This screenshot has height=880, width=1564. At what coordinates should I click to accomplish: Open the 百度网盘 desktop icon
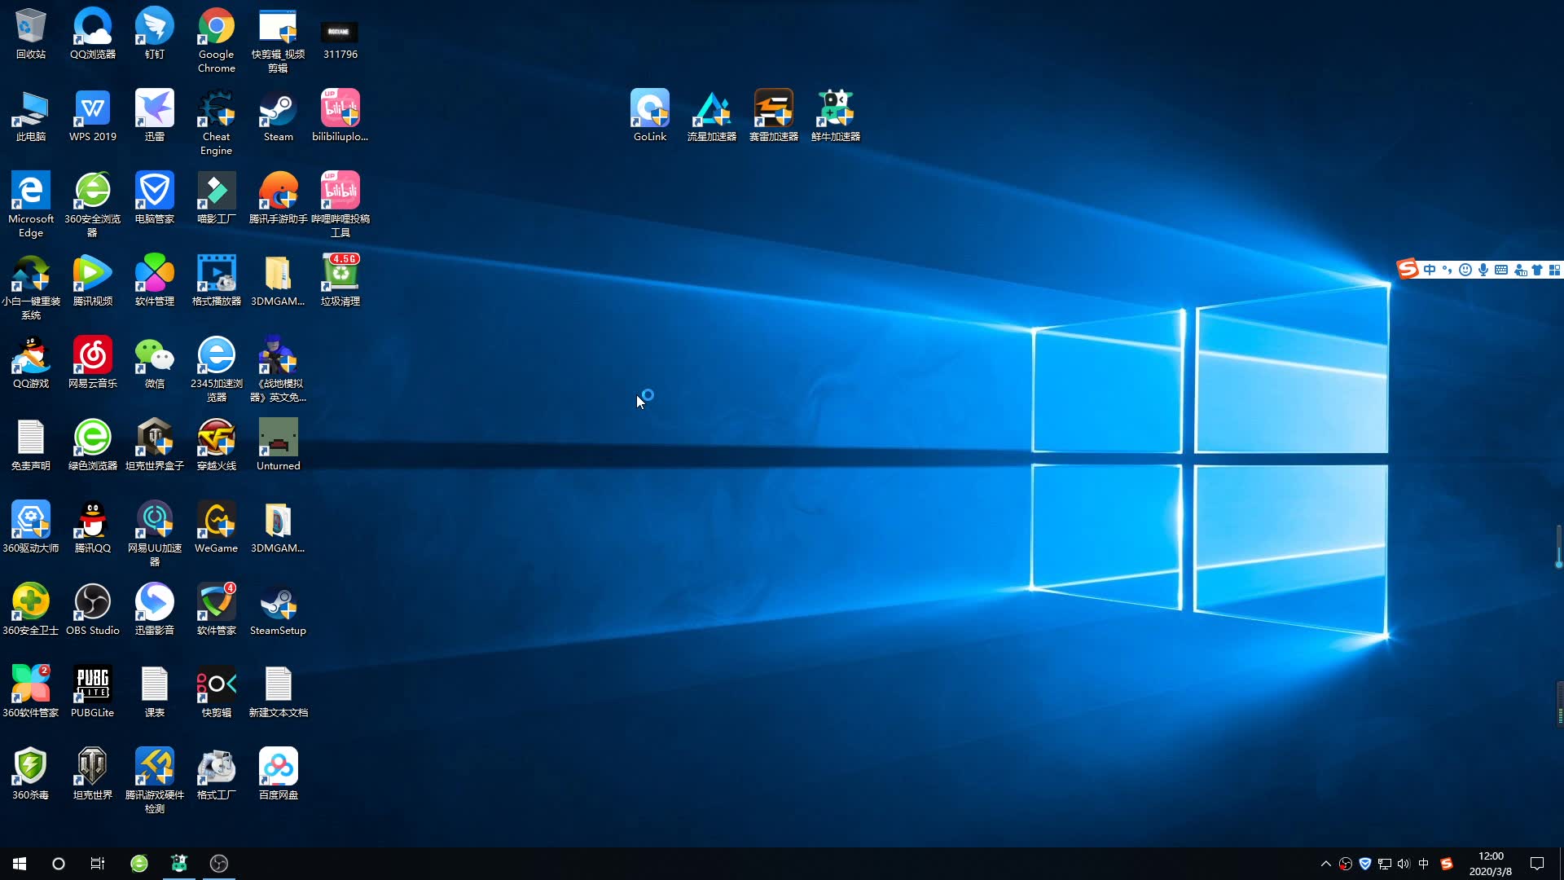[279, 775]
